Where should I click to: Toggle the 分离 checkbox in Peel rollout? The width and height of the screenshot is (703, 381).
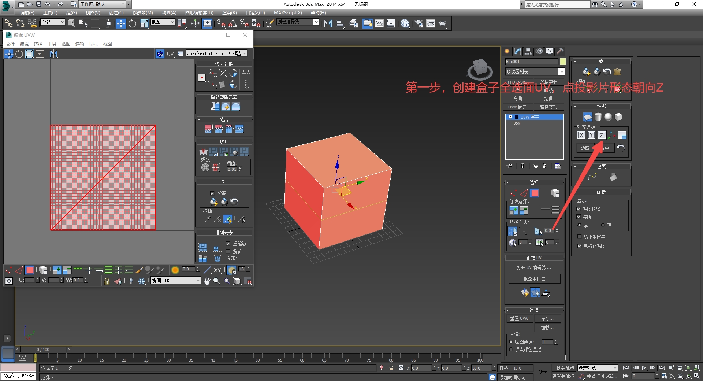[x=212, y=193]
